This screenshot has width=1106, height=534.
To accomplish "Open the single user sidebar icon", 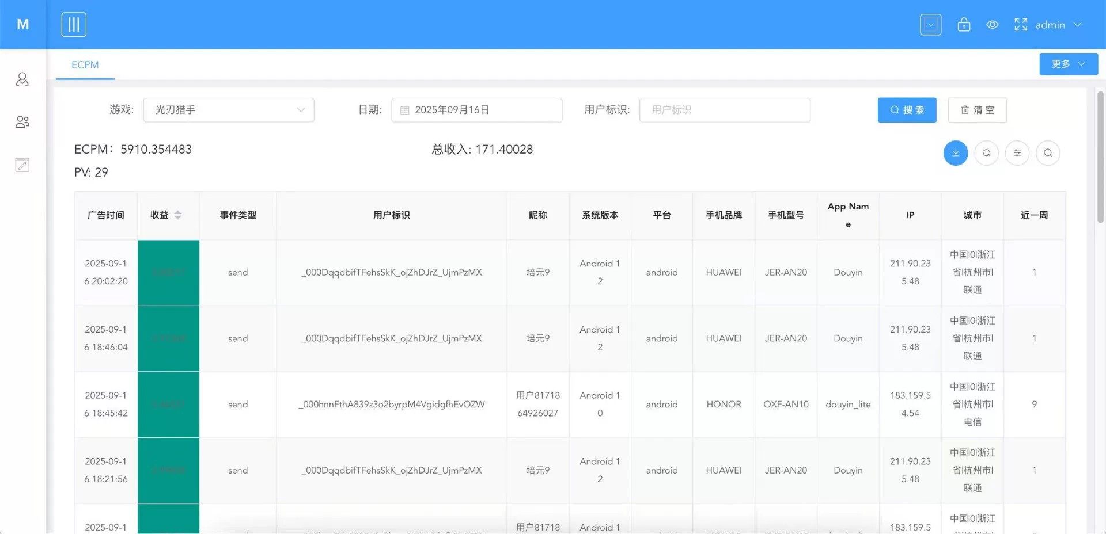I will 22,79.
